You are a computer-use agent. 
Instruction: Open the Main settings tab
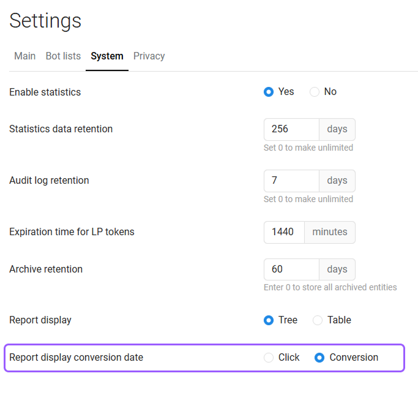[24, 56]
